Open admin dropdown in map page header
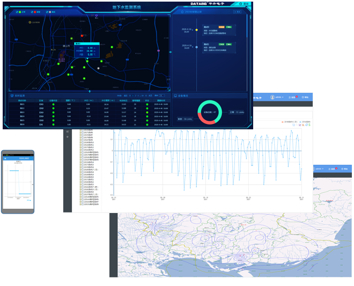354x286 pixels. pos(319,169)
